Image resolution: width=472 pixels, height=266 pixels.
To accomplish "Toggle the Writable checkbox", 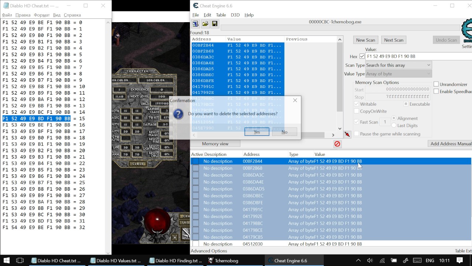I will (x=357, y=104).
